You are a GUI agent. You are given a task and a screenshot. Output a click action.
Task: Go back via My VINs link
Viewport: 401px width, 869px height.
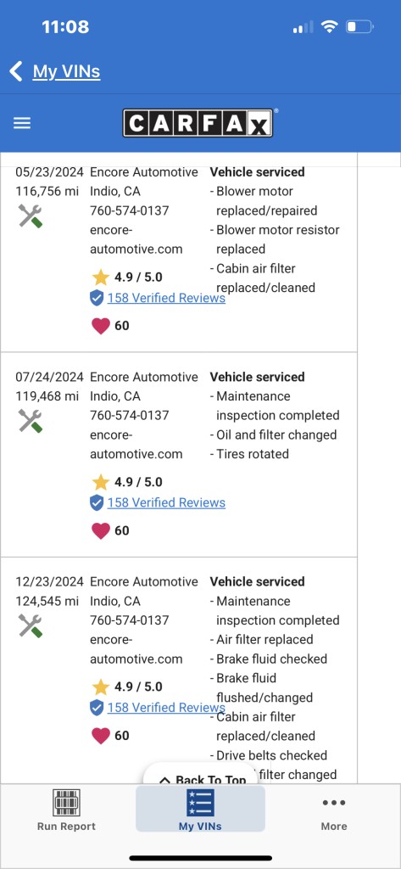pos(66,71)
